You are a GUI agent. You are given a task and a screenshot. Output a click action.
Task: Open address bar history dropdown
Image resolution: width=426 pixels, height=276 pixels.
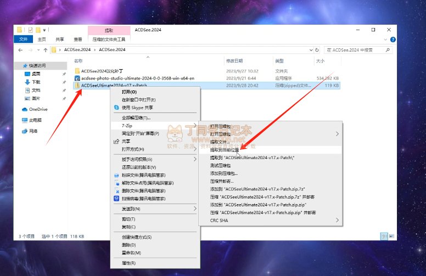pyautogui.click(x=311, y=50)
